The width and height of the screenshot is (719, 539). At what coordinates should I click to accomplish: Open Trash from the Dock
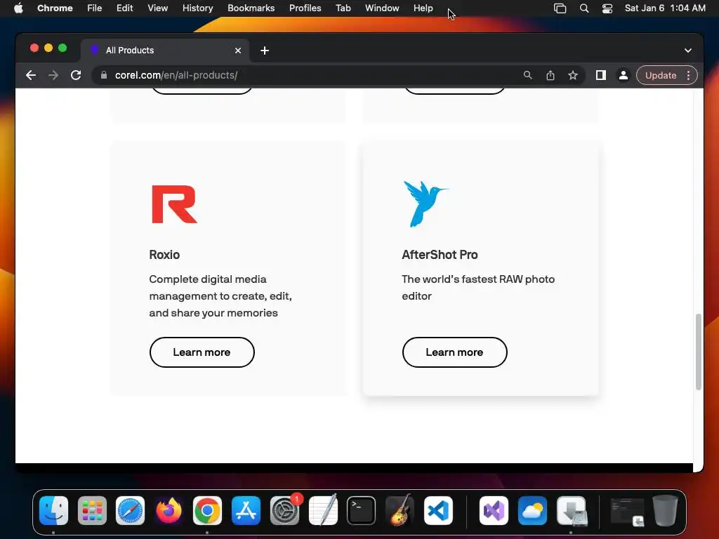click(665, 511)
